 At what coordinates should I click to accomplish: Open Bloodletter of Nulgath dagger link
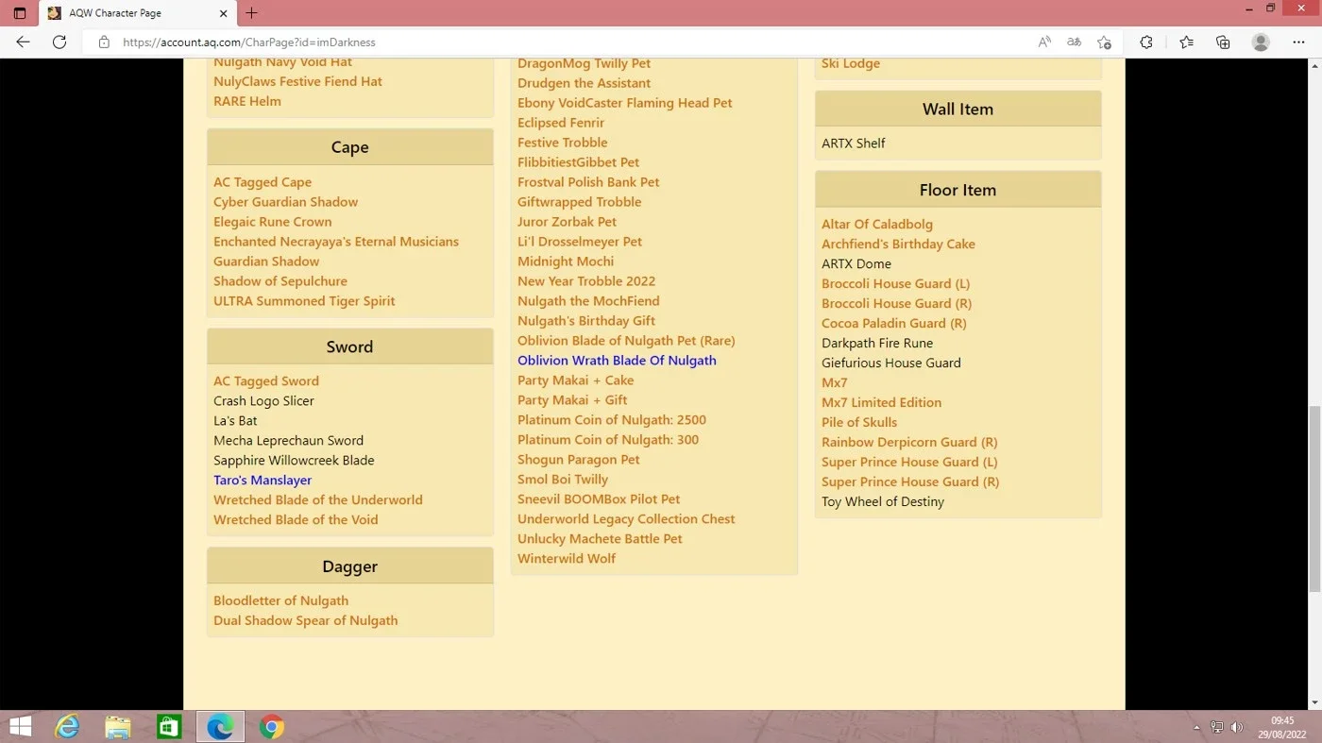pos(280,600)
